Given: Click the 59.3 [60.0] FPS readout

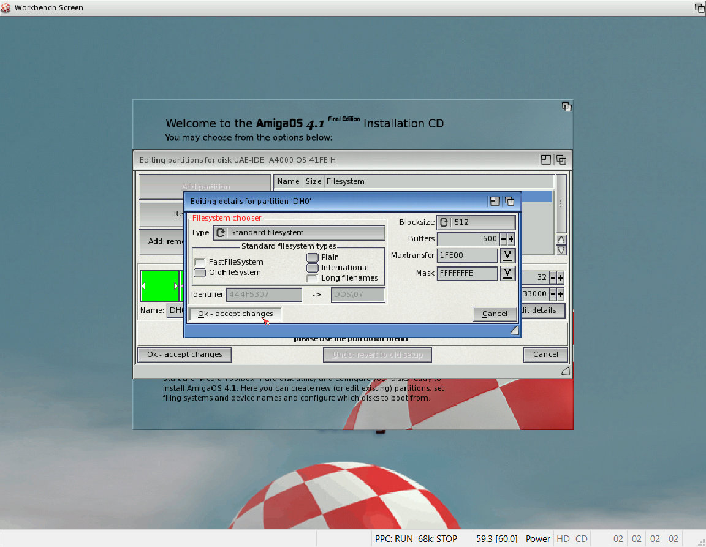Looking at the screenshot, I should point(496,538).
